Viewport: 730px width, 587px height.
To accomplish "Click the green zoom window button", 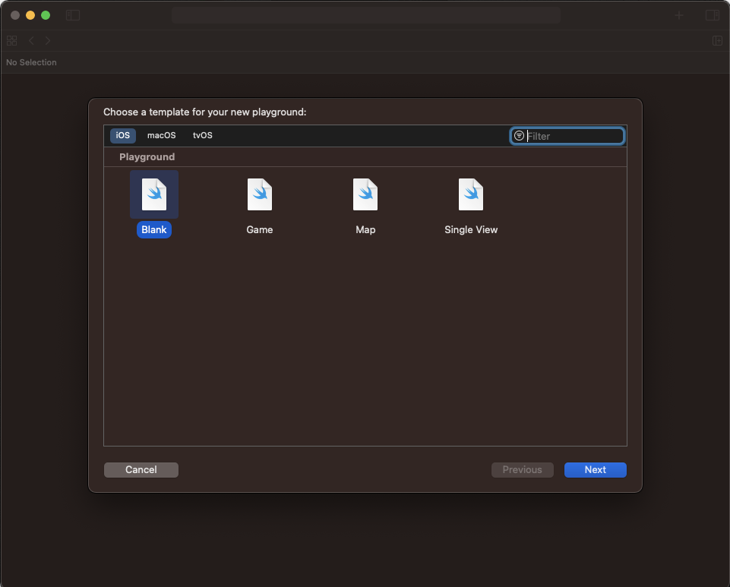I will 46,15.
